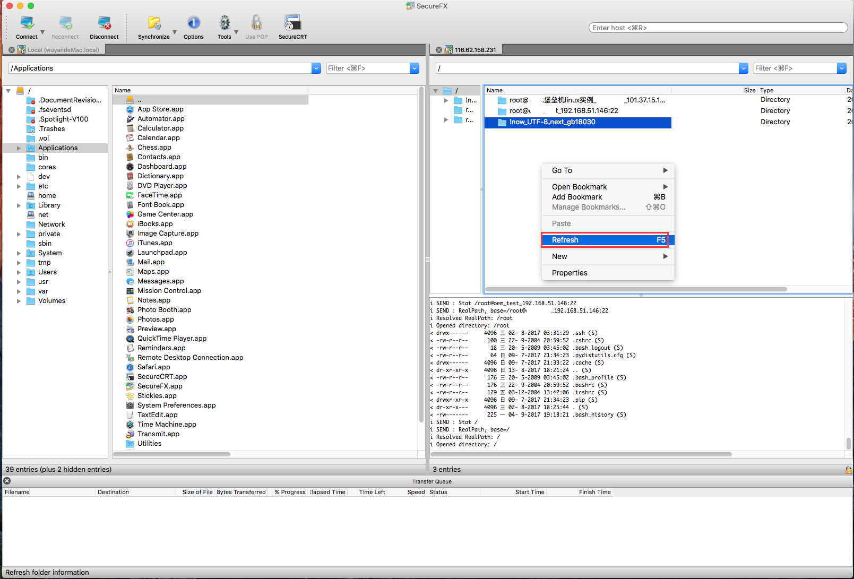
Task: Open the Options toolbar icon
Action: 194,24
